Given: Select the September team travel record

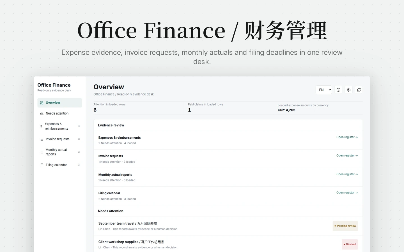Looking at the screenshot, I should coord(228,226).
